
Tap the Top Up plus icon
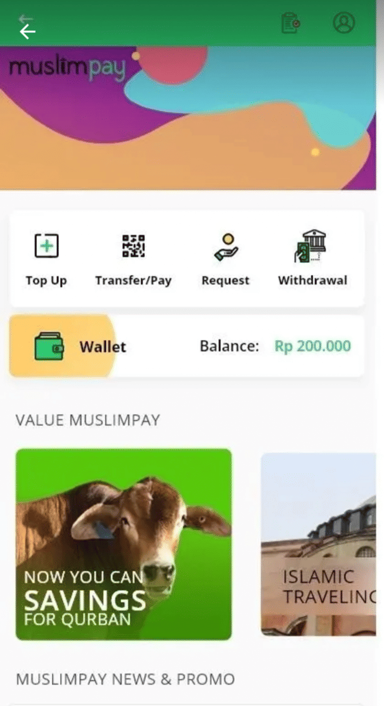pyautogui.click(x=46, y=245)
